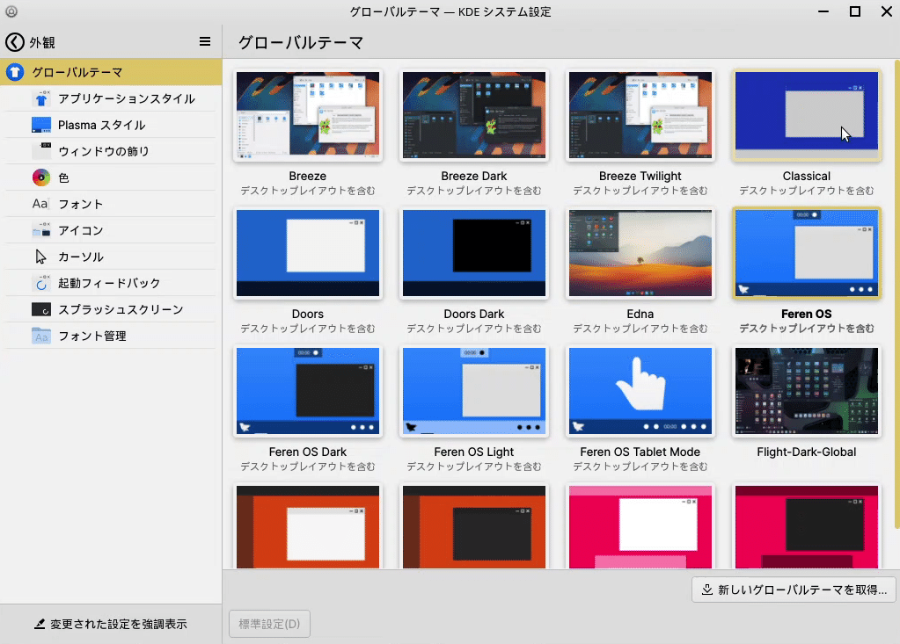Click the folder icon for アイコン
This screenshot has height=644, width=900.
pos(41,230)
